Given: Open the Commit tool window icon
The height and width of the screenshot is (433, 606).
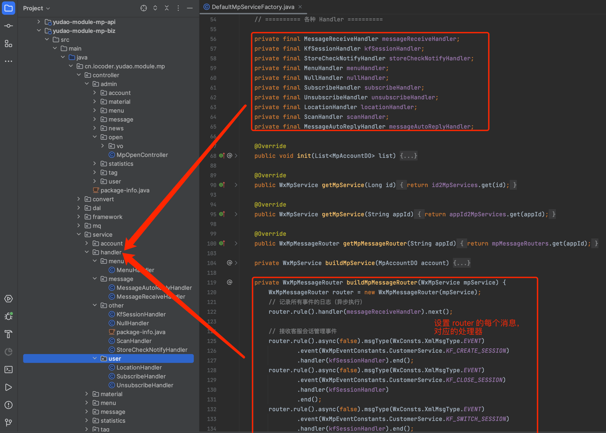Looking at the screenshot, I should [x=8, y=26].
